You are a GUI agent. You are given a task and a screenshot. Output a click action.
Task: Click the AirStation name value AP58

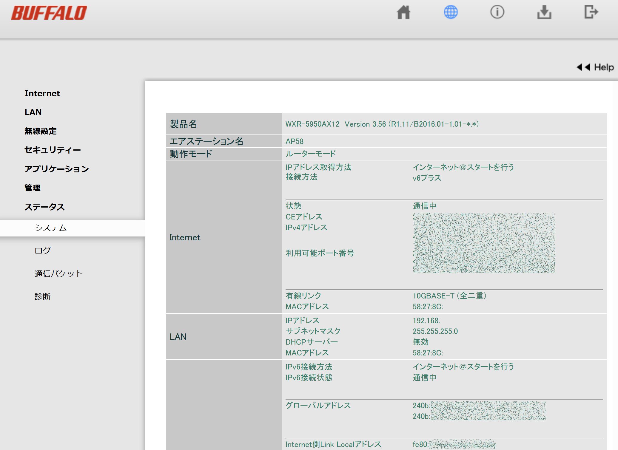coord(294,141)
